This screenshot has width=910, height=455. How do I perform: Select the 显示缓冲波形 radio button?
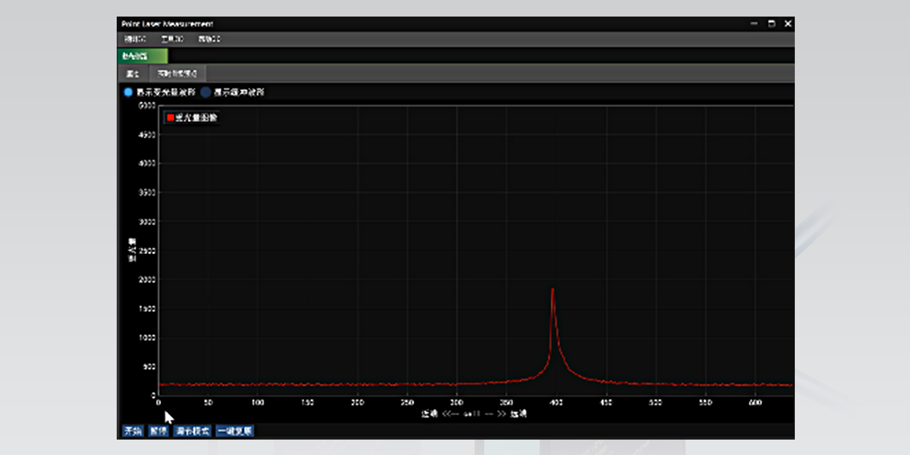click(206, 92)
